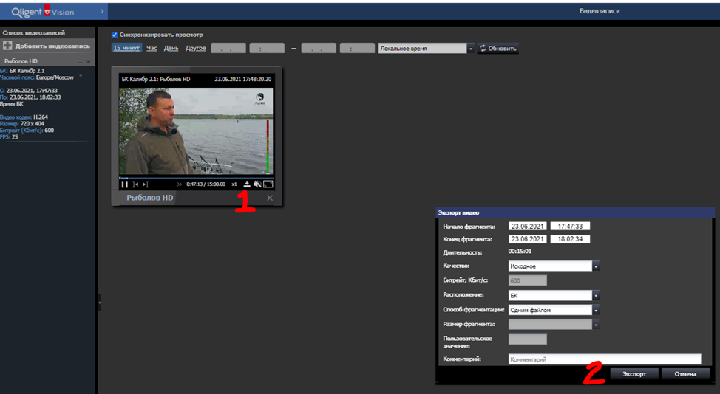Change the x1 playback speed indicator

234,184
